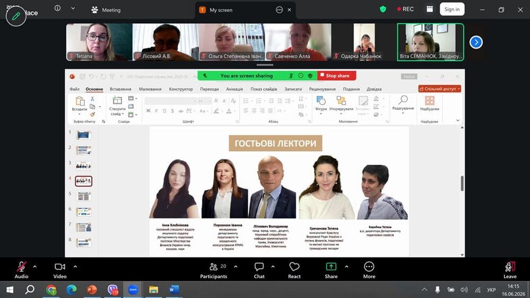Collapse the ribbon with chevron
Image resolution: width=530 pixels, height=298 pixels.
[458, 120]
